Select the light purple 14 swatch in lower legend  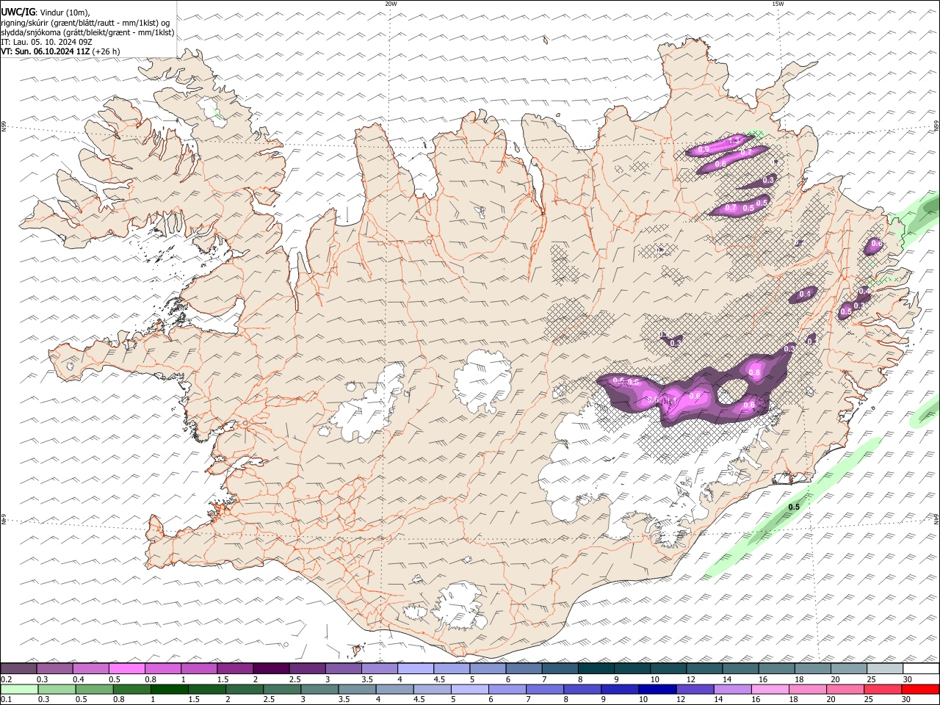732,690
